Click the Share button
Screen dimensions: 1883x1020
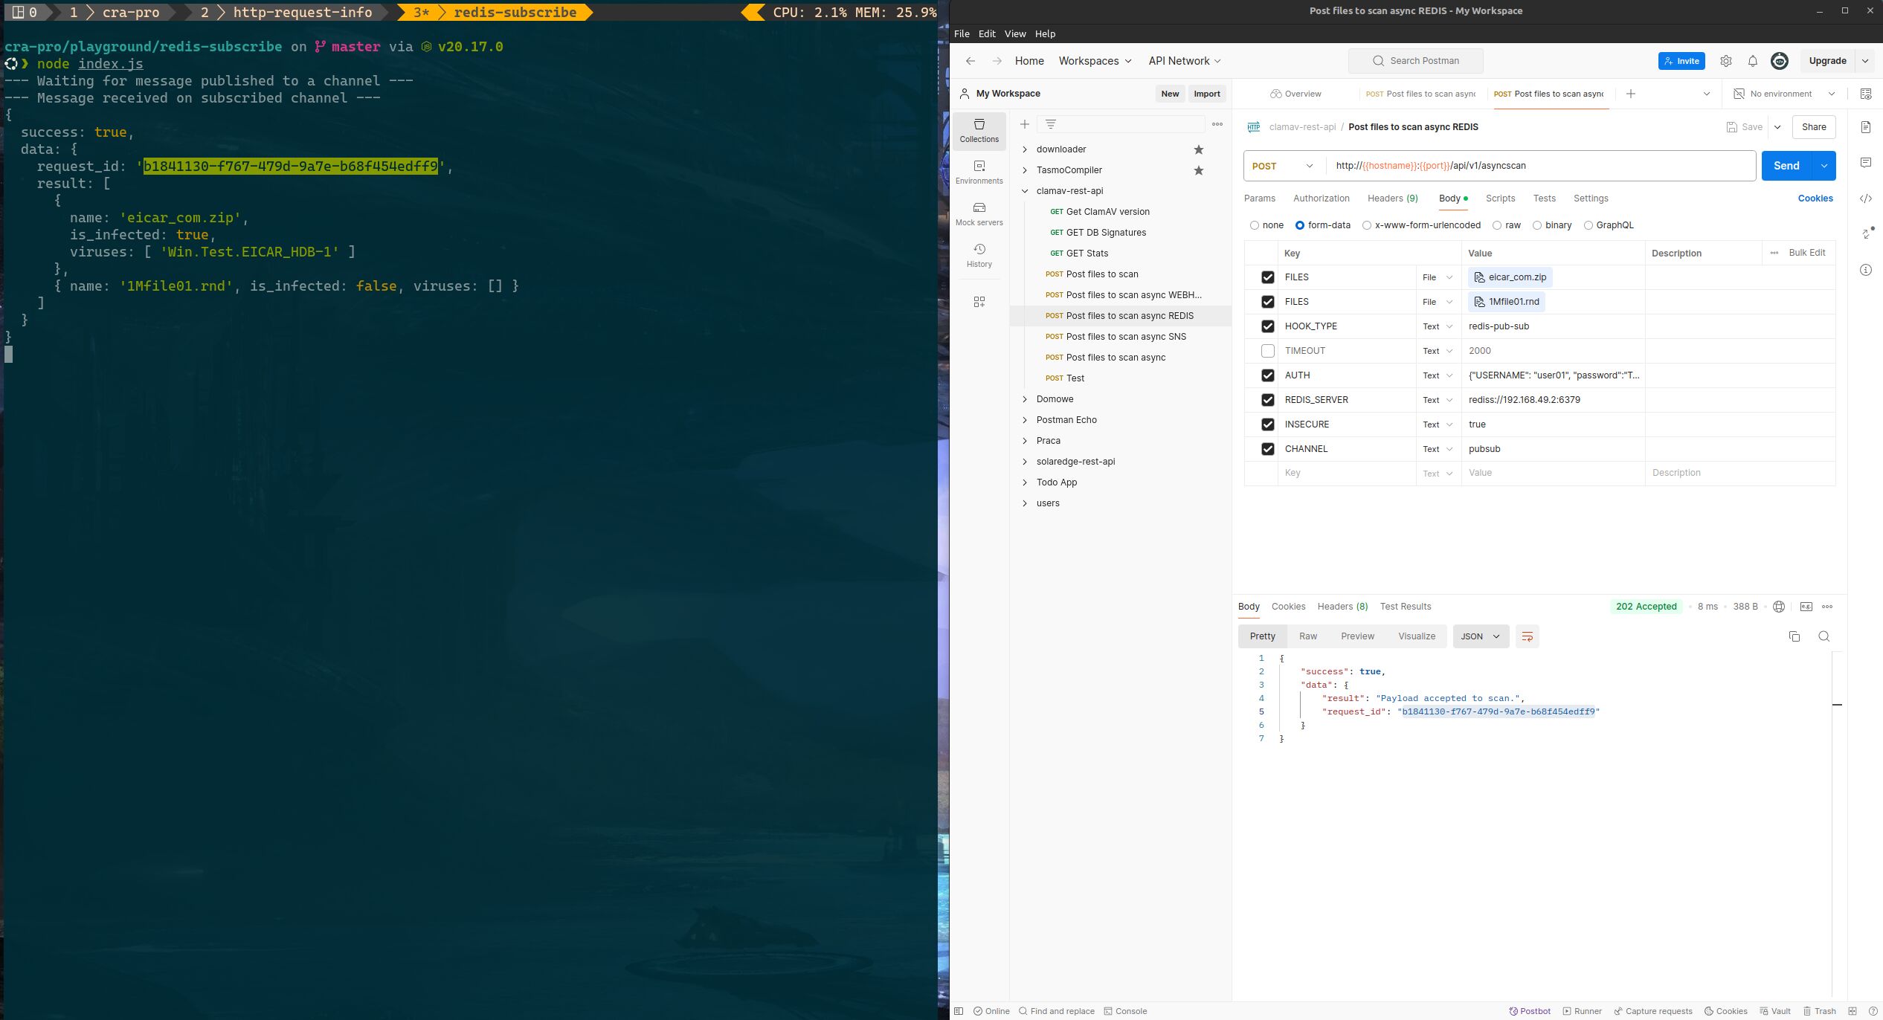point(1813,127)
